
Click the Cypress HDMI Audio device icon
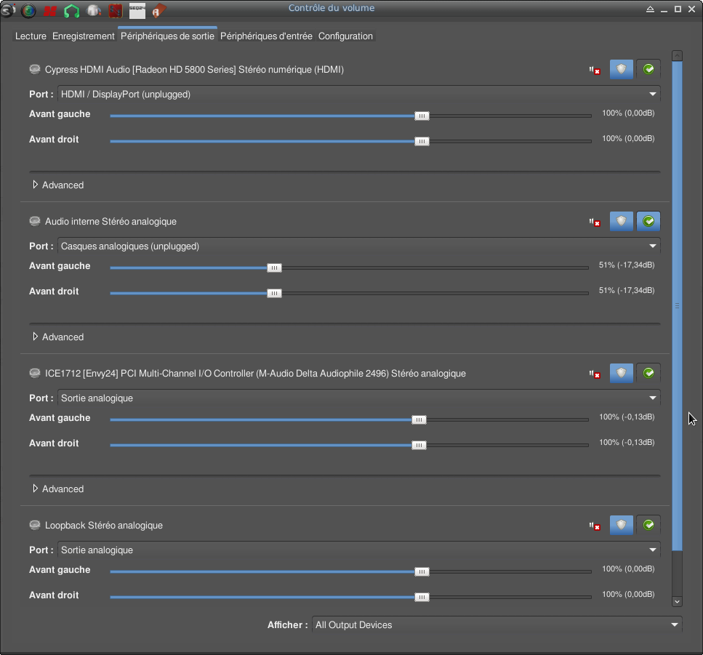click(34, 70)
